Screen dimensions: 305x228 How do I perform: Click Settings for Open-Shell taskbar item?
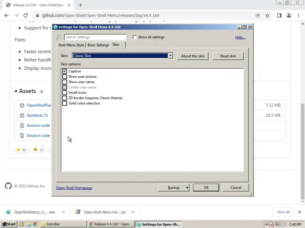pyautogui.click(x=159, y=224)
